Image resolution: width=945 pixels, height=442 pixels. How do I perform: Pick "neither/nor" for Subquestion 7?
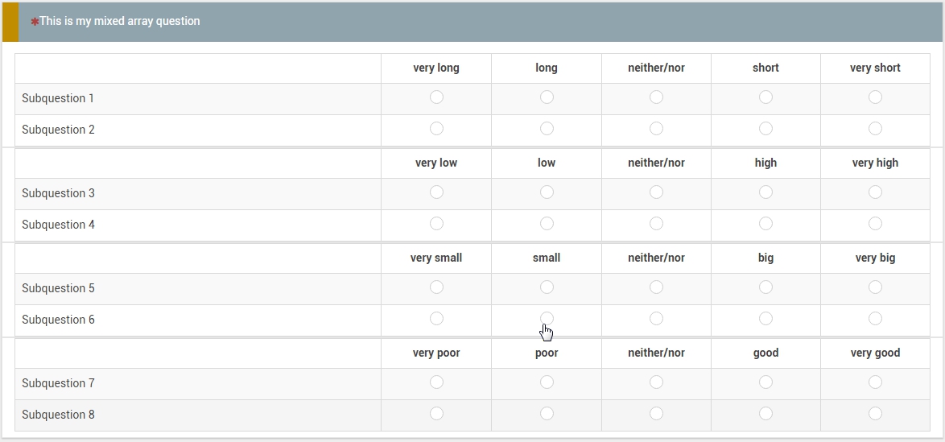[x=656, y=382]
